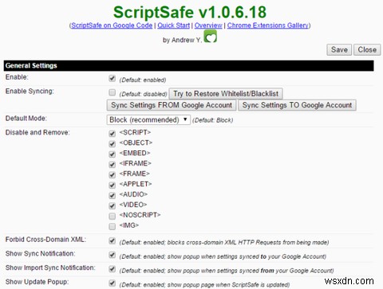Toggle the <IFRAME> checkbox
Image resolution: width=383 pixels, height=289 pixels.
pos(113,165)
